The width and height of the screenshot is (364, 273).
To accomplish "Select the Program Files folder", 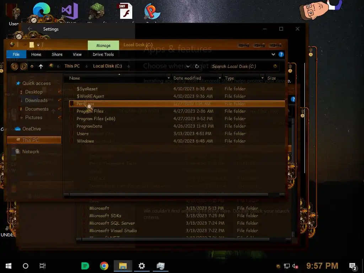I will coord(90,111).
